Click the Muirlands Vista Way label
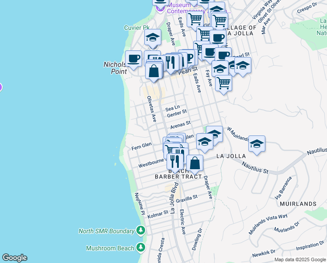Image resolution: width=327 pixels, height=263 pixels. coord(268,224)
